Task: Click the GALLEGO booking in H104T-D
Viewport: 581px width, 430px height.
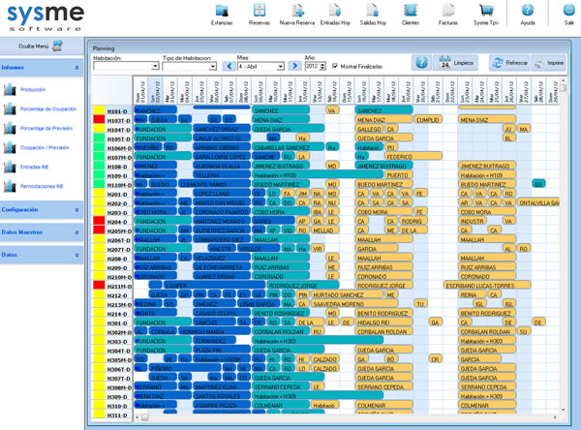Action: pos(369,129)
